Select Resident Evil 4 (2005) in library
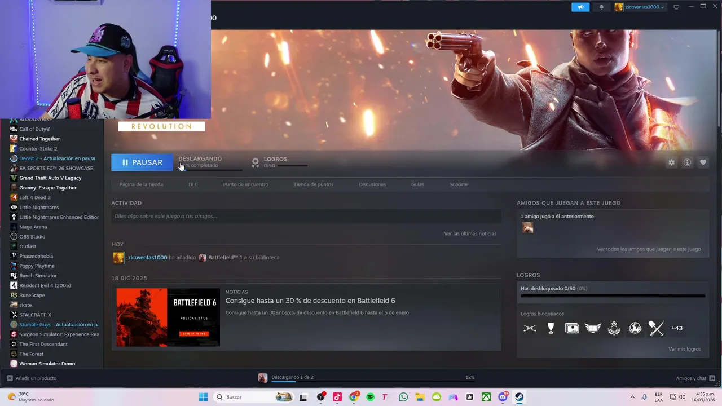722x406 pixels. pyautogui.click(x=45, y=285)
